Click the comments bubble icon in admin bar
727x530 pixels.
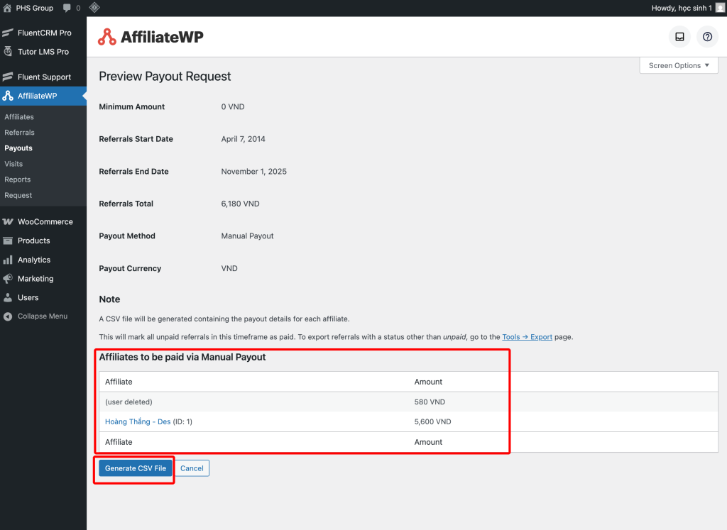(x=67, y=8)
